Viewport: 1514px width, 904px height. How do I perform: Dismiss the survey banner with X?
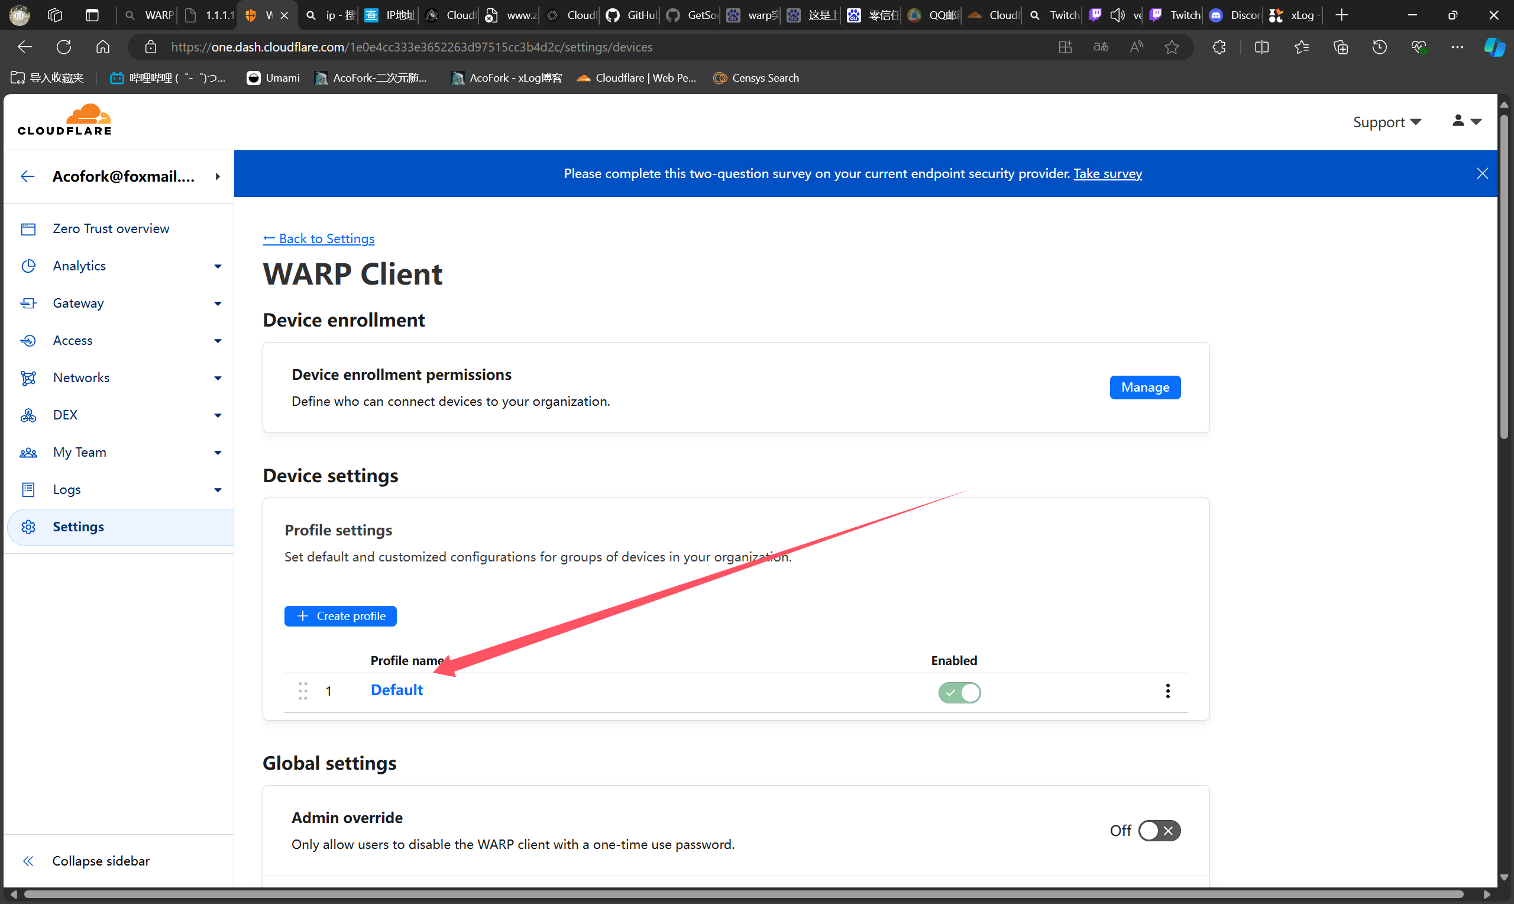point(1482,173)
